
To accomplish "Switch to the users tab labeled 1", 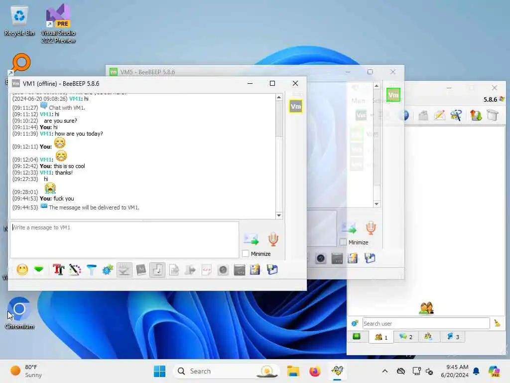I will click(381, 337).
